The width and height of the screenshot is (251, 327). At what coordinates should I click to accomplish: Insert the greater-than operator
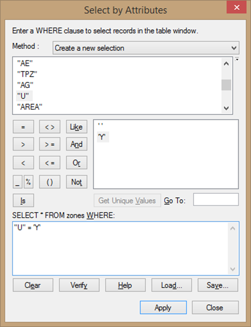(x=23, y=144)
